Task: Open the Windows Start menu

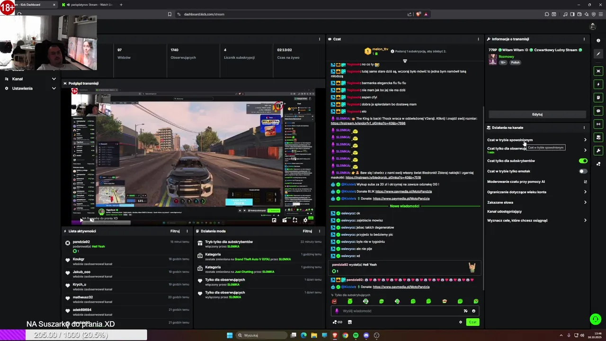Action: point(230,335)
